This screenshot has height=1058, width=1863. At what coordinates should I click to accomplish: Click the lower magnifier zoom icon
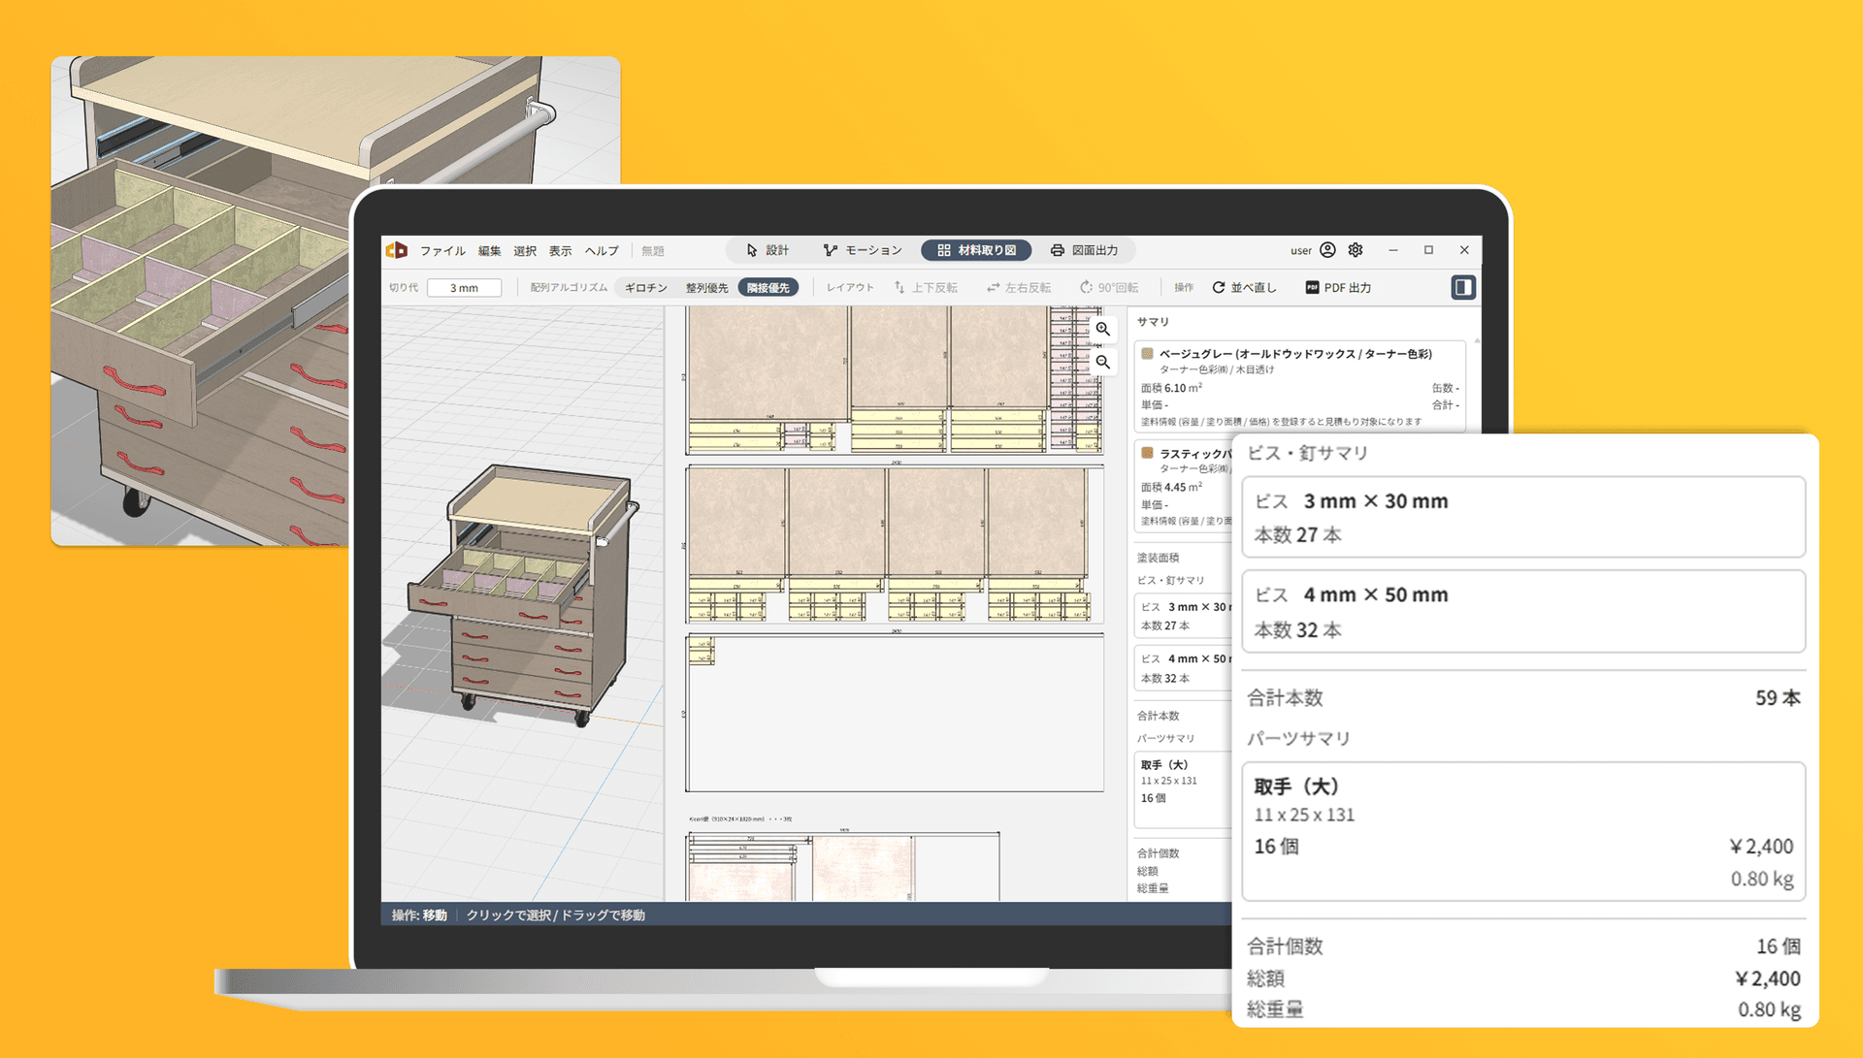coord(1103,362)
